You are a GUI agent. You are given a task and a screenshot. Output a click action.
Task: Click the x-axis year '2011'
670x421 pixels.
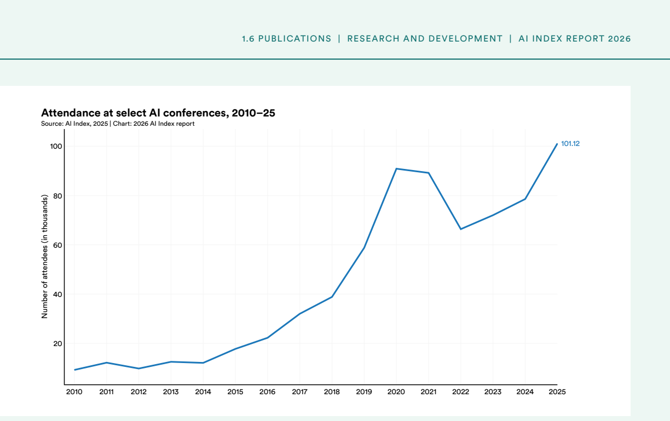pyautogui.click(x=106, y=392)
